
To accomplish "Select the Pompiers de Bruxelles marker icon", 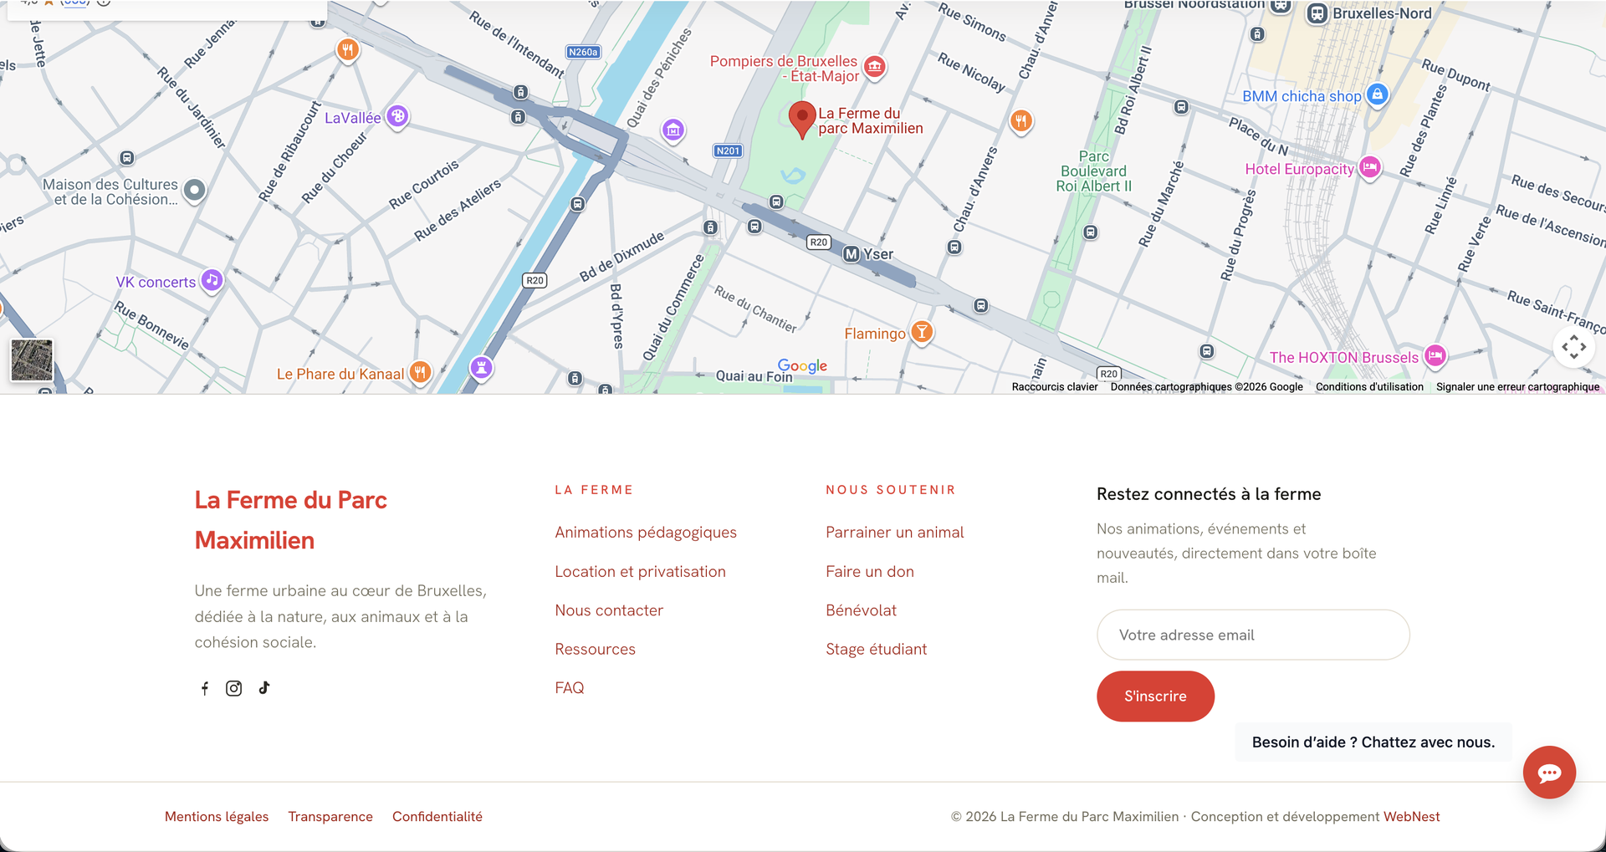I will click(x=875, y=66).
